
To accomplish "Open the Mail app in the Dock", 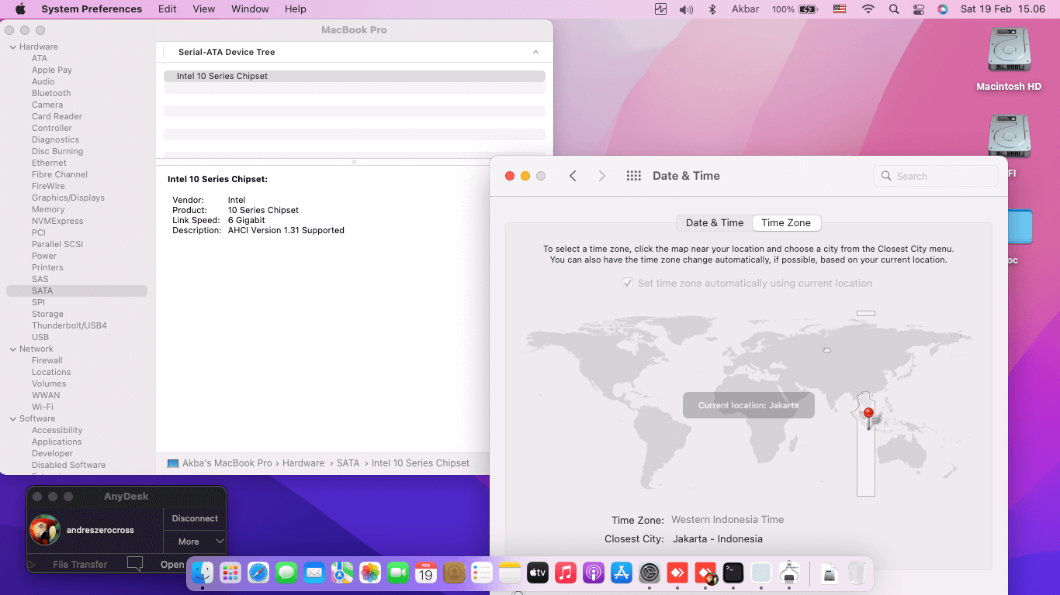I will pyautogui.click(x=314, y=573).
